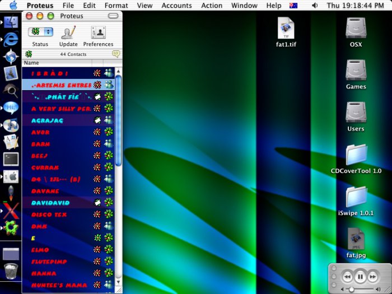392x294 pixels.
Task: Click the MSN buddy icon next to DMK
Action: click(x=109, y=226)
